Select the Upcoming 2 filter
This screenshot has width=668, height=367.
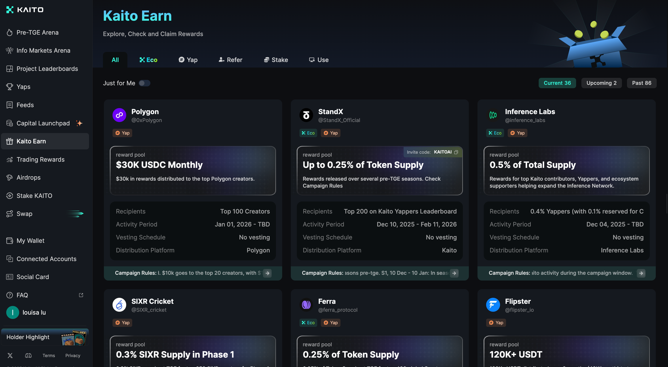(601, 83)
